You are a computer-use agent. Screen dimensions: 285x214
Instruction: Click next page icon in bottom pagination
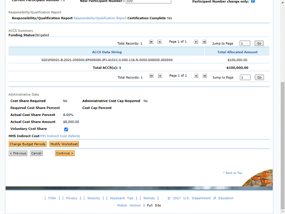(x=195, y=76)
